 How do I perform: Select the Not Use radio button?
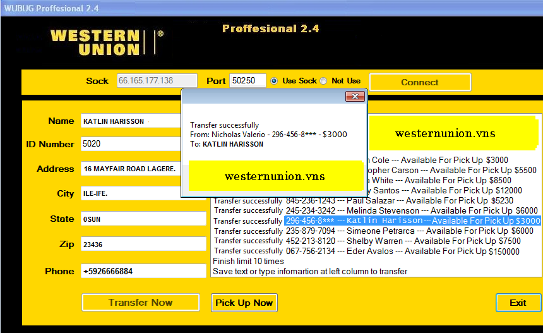click(x=323, y=81)
